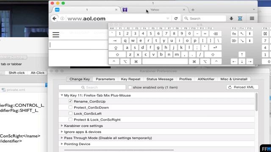Viewport: 271px width, 152px height.
Task: Close the Yahoo tab
Action: point(184,10)
